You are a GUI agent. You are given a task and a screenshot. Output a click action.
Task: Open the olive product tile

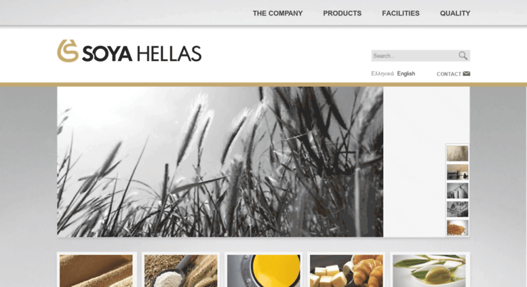tap(429, 271)
